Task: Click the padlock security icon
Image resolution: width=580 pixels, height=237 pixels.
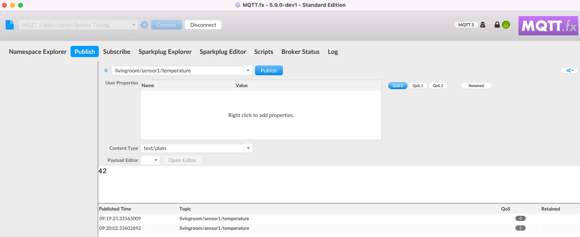Action: 497,25
